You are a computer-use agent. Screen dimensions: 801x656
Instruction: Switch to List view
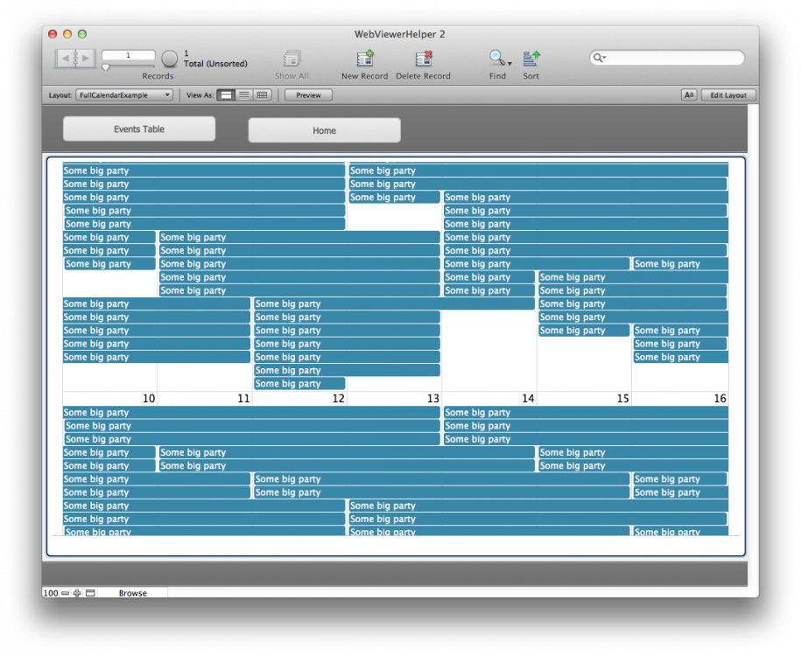[x=244, y=95]
